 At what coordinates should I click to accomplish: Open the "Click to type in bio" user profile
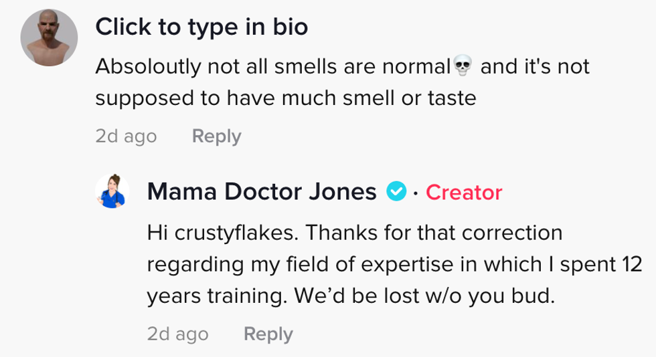[x=201, y=27]
